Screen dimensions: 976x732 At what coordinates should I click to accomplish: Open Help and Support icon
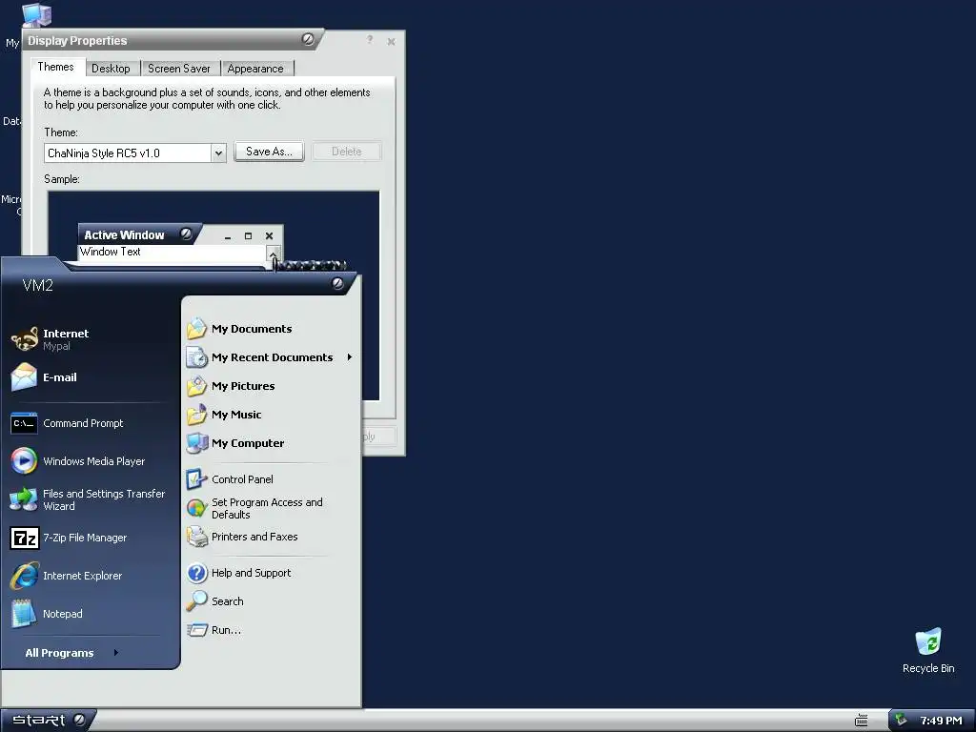click(197, 573)
